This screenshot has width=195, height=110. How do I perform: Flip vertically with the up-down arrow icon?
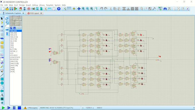[7, 34]
